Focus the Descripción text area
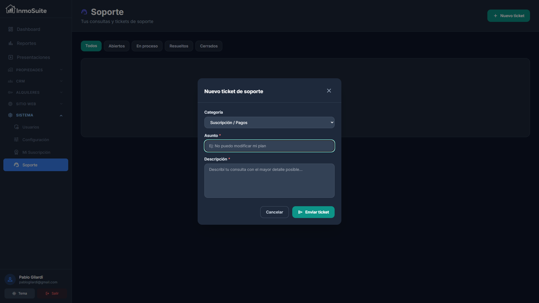The height and width of the screenshot is (303, 539). (269, 181)
